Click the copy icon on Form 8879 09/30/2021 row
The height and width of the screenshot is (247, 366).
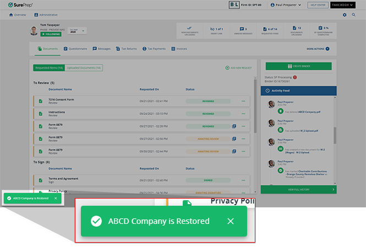234,151
